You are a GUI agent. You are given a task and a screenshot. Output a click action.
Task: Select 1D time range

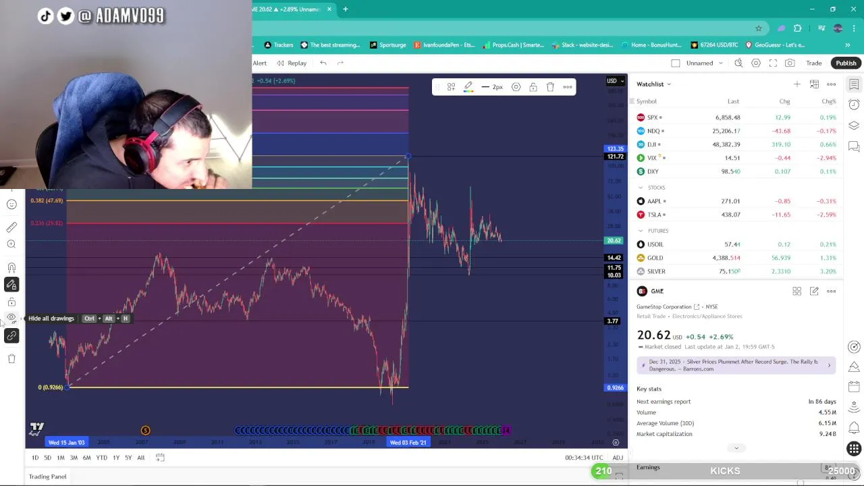click(x=35, y=458)
